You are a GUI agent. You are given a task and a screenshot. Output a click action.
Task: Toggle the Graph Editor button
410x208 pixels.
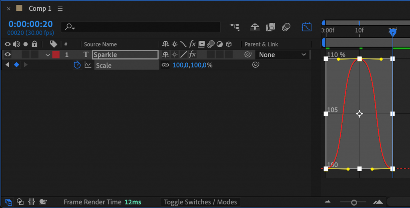point(306,27)
